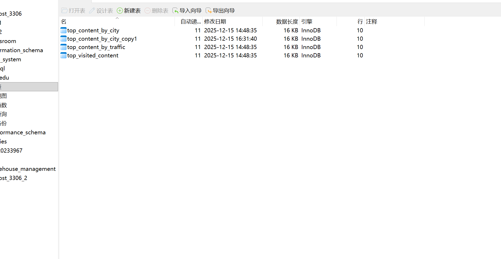
Task: Click the pencil icon beside 设计表
Action: tap(92, 11)
